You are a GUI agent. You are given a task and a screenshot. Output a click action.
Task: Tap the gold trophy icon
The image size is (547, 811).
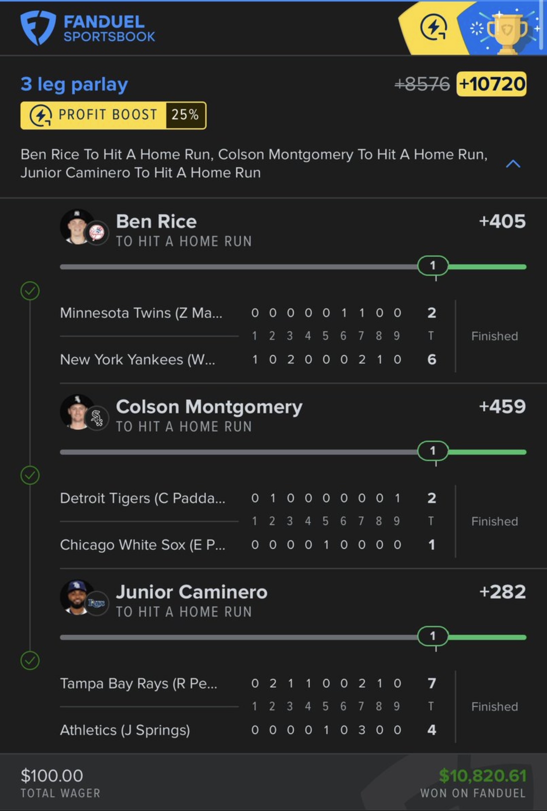[507, 31]
